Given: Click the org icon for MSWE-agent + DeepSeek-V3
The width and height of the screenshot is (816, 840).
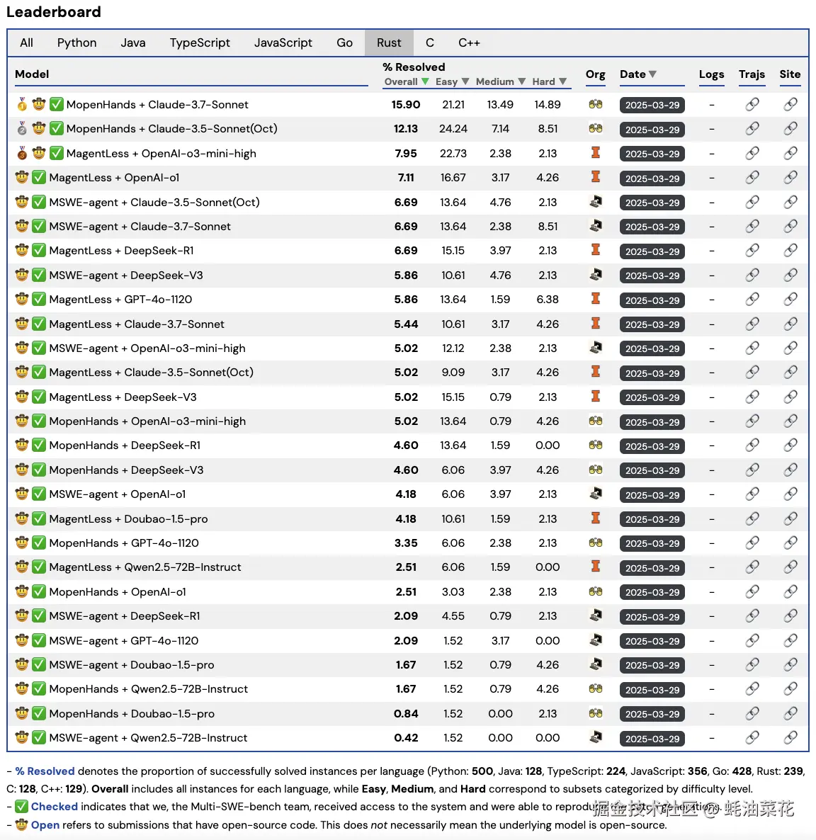Looking at the screenshot, I should coord(596,275).
